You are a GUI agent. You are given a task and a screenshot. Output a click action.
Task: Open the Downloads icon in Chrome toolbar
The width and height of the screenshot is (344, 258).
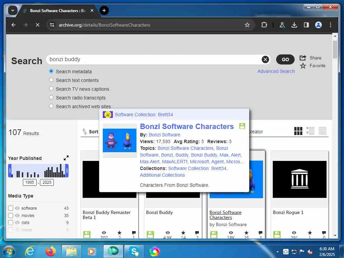pos(294,25)
